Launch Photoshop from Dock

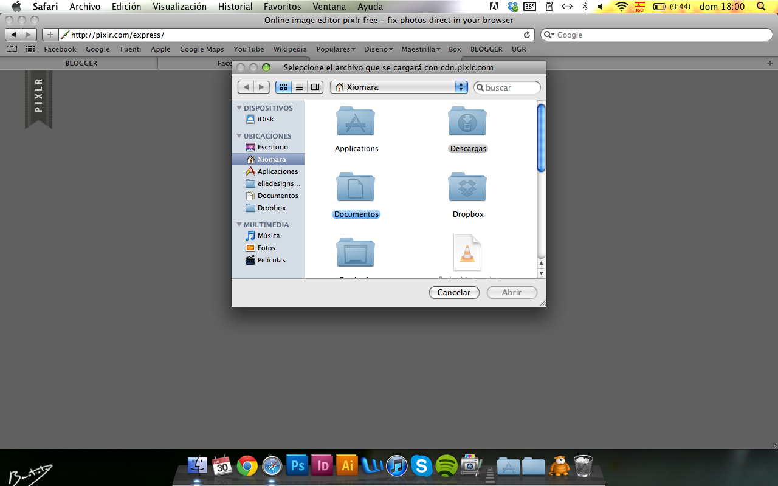pos(297,466)
